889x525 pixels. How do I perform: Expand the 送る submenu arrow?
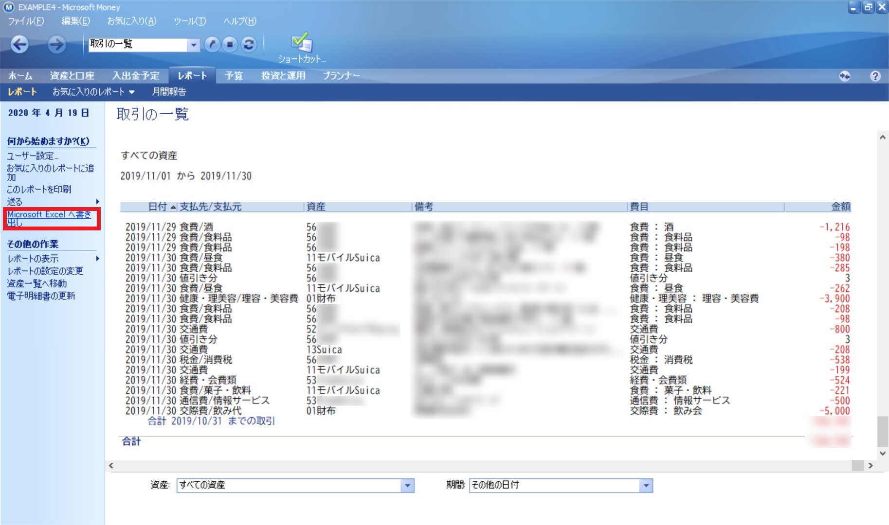[x=97, y=202]
